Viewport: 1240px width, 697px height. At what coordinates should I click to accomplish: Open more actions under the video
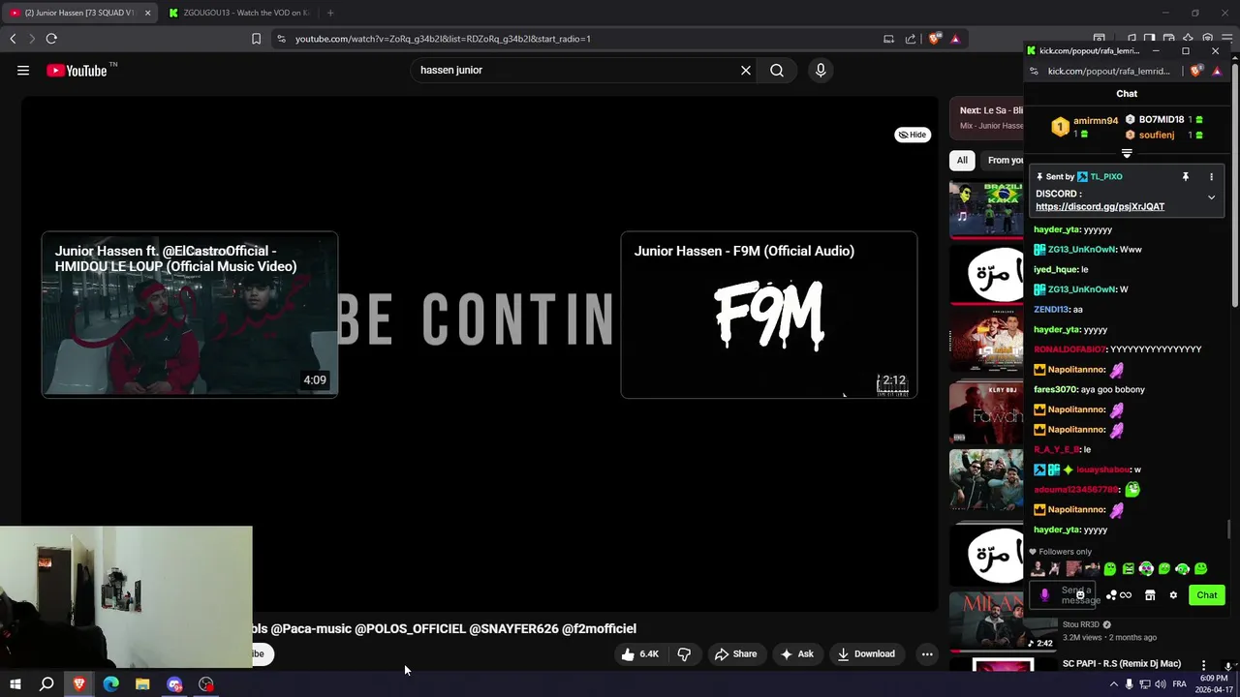click(x=927, y=654)
